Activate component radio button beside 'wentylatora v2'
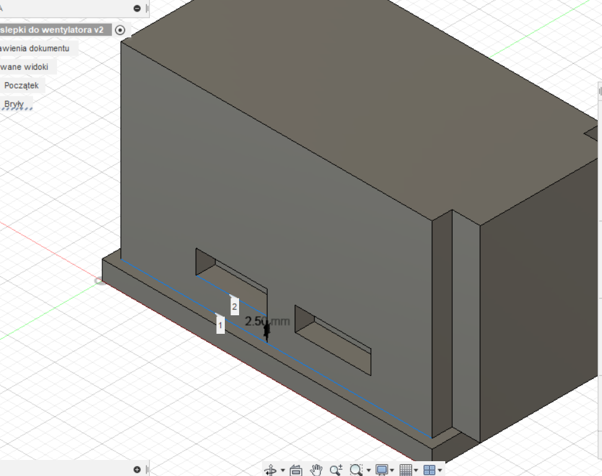Image resolution: width=602 pixels, height=476 pixels. (x=120, y=30)
